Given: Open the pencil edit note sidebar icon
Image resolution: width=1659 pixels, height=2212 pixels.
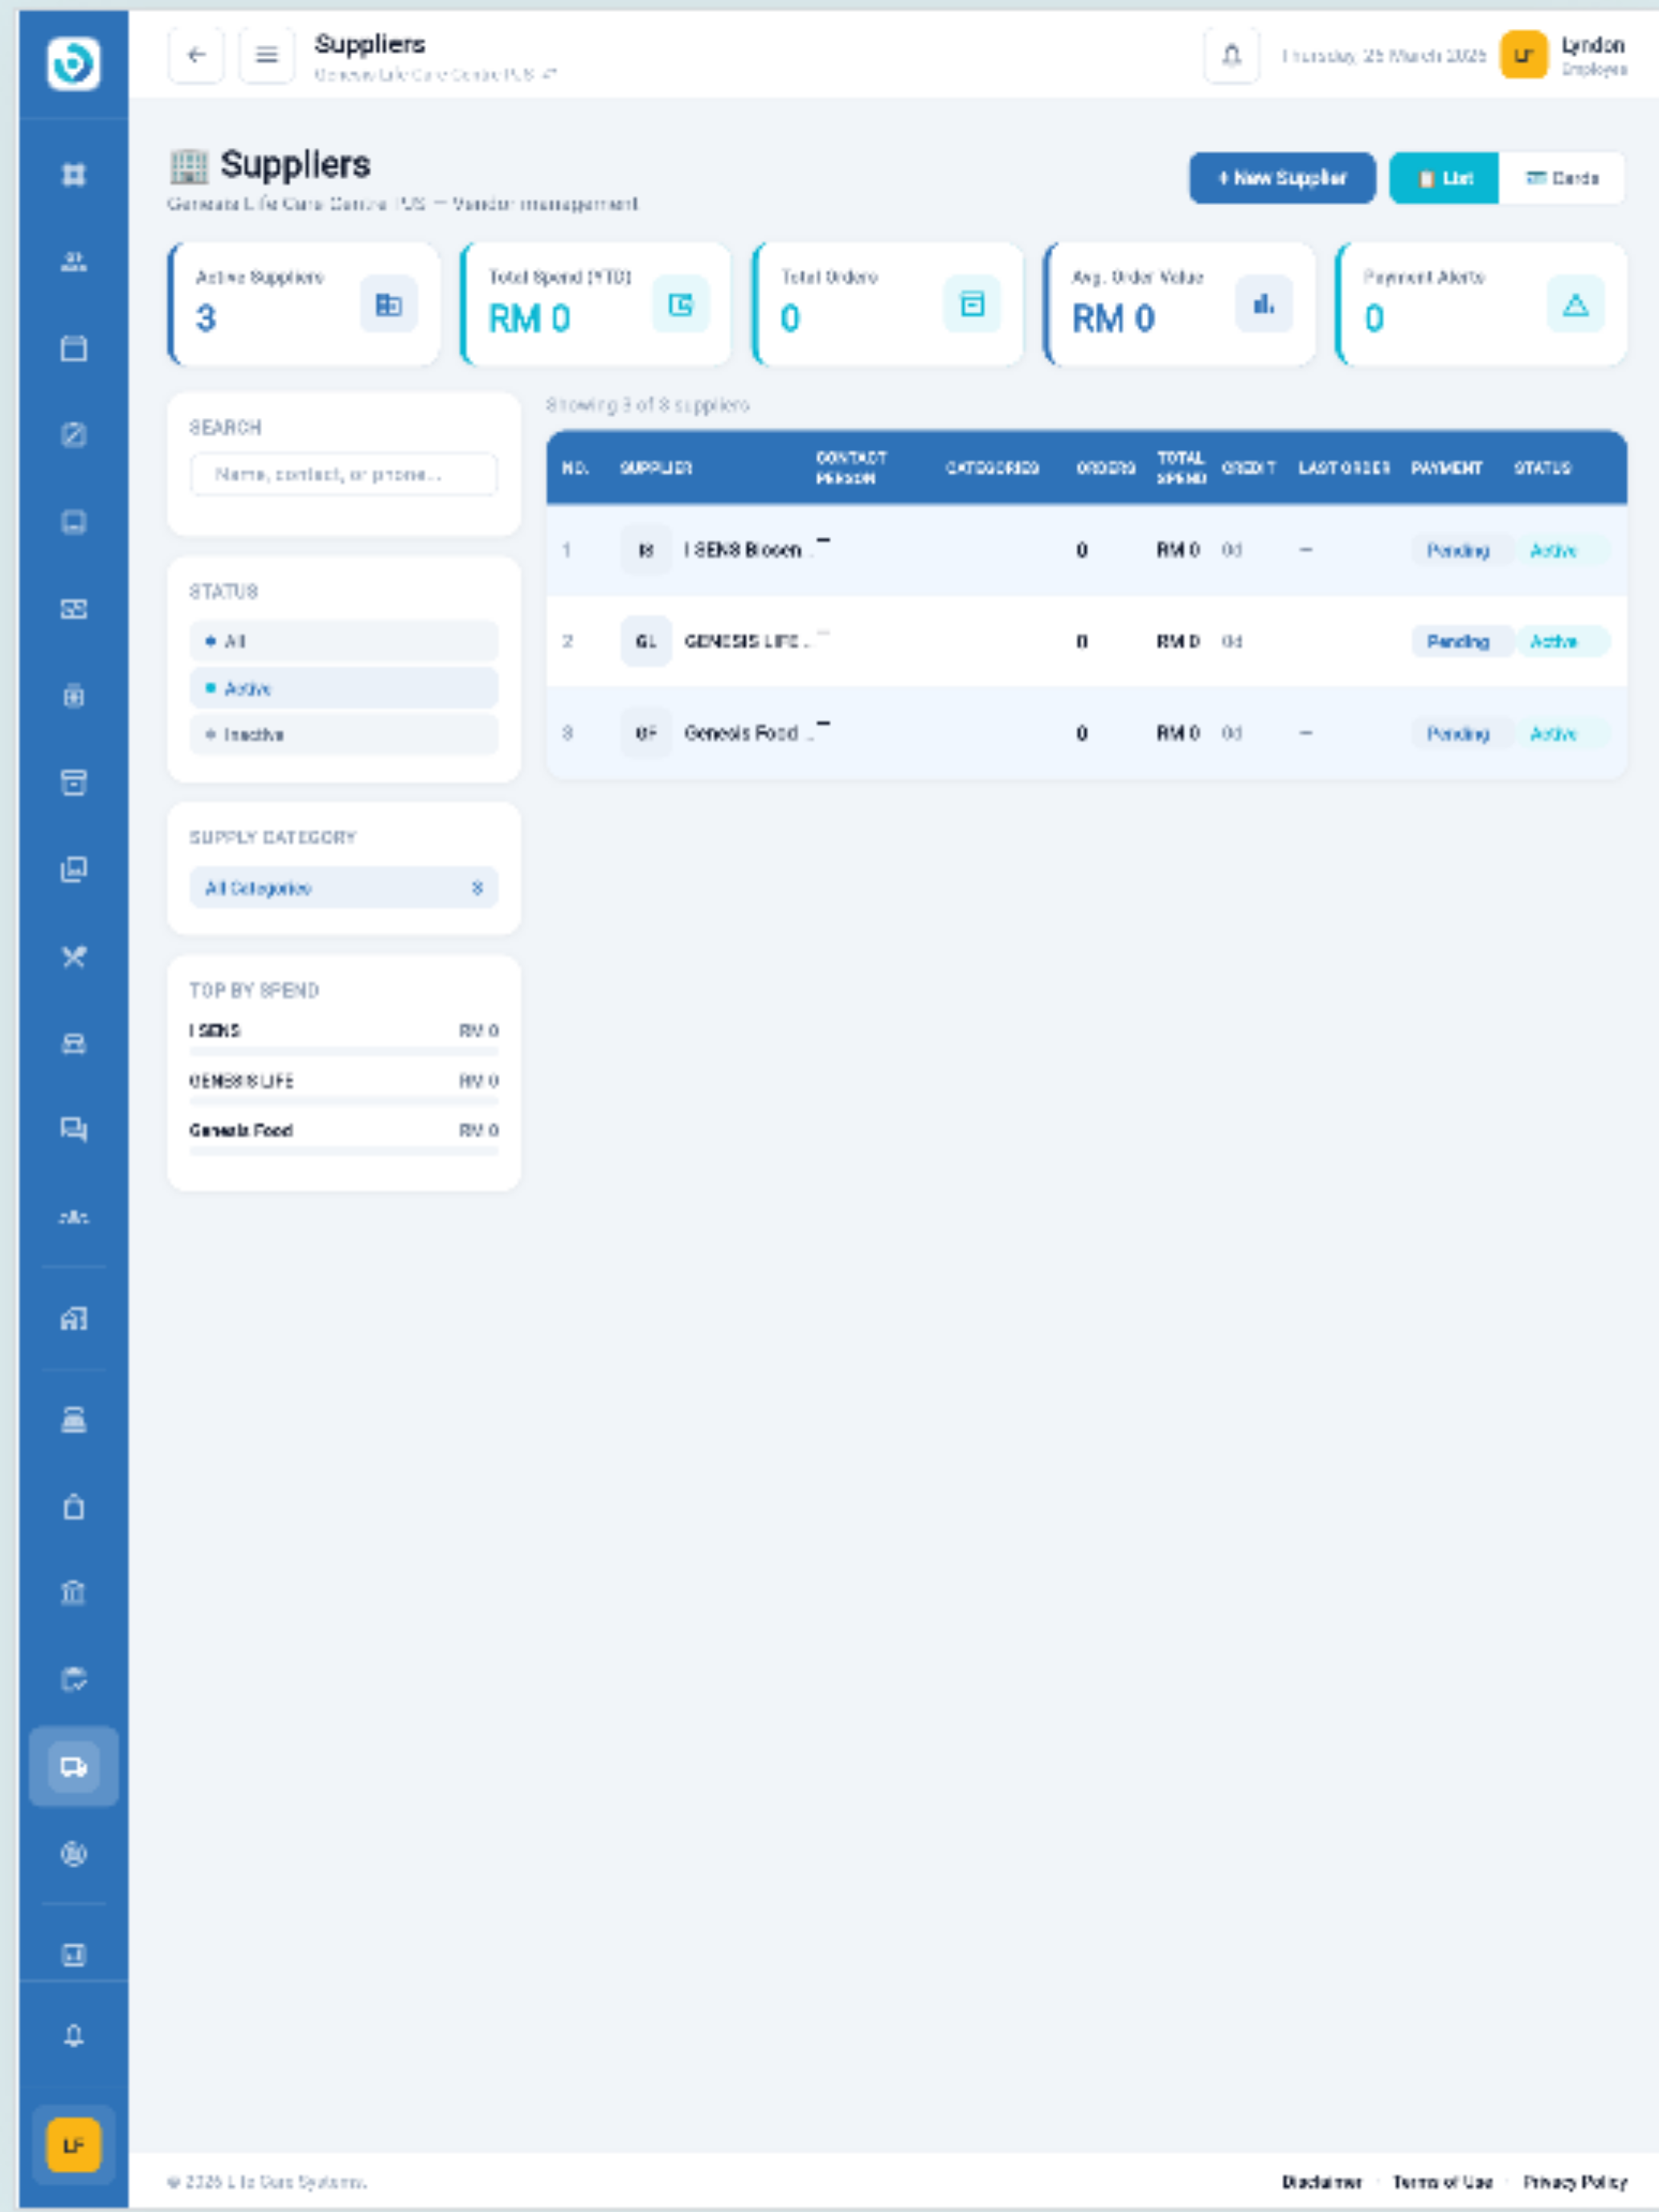Looking at the screenshot, I should (x=73, y=435).
